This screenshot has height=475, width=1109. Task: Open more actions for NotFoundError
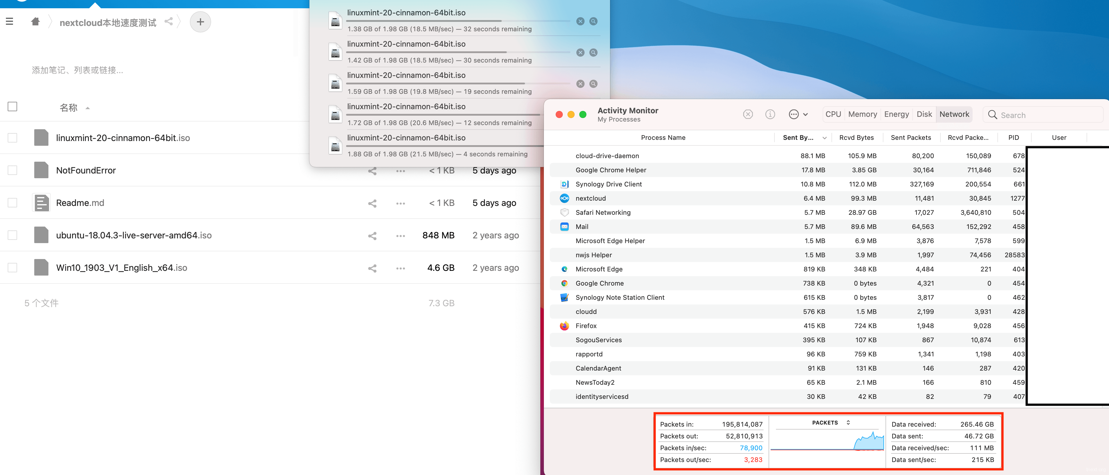(400, 171)
